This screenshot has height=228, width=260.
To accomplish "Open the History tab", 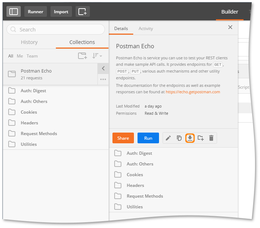I will point(29,42).
